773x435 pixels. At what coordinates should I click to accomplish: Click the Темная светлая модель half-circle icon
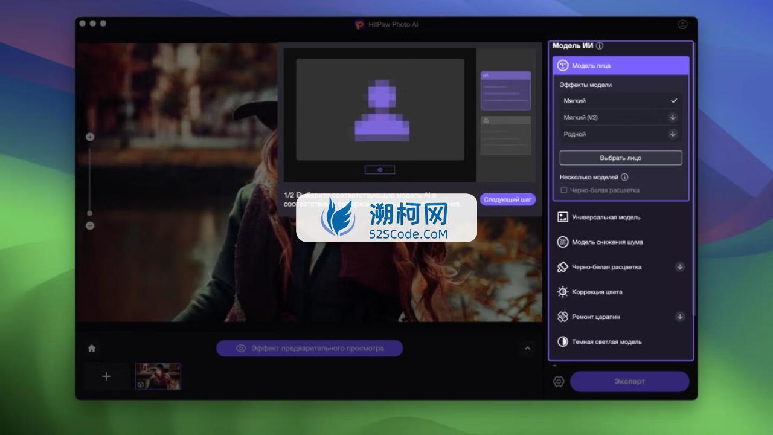(563, 342)
